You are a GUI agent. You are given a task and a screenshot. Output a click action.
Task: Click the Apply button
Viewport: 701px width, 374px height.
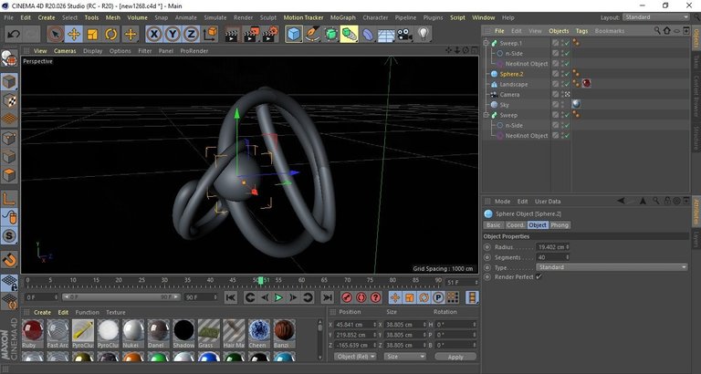click(x=455, y=357)
